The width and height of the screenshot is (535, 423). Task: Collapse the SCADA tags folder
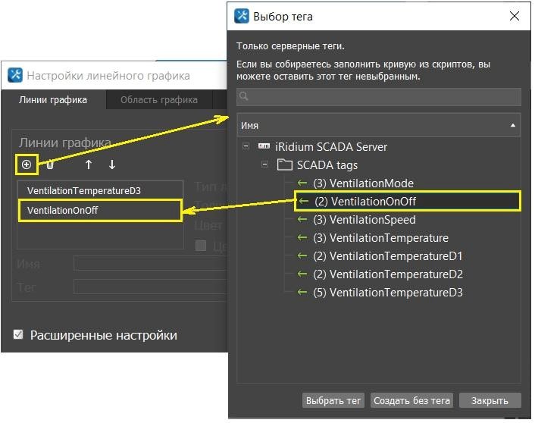pos(264,165)
